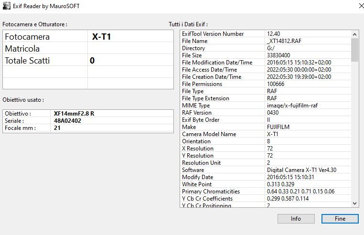Select the Software value Digital Camera X-T1 Ver4.30
The width and height of the screenshot is (364, 235).
click(301, 170)
